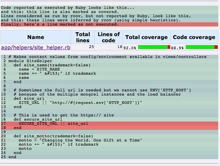This screenshot has width=220, height=166.
Task: Click the code coverage progress bar
Action: tap(202, 47)
